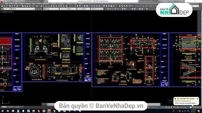Open the File menu

tap(7, 4)
